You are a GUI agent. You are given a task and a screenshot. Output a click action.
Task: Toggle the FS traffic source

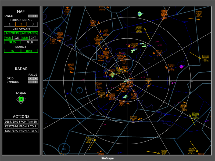12,51
